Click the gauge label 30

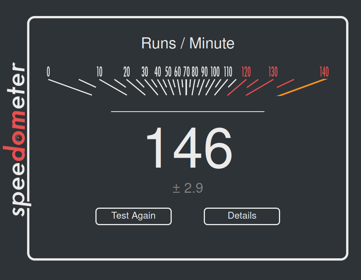click(145, 72)
